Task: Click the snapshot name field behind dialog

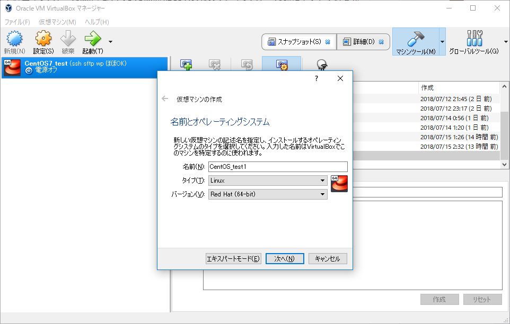Action: pyautogui.click(x=428, y=192)
